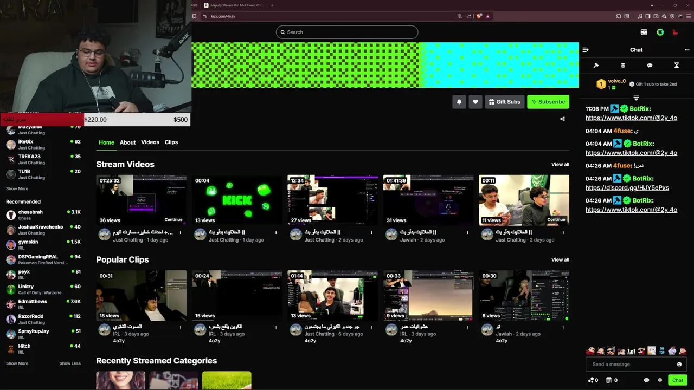Open a new browser tab

[272, 5]
